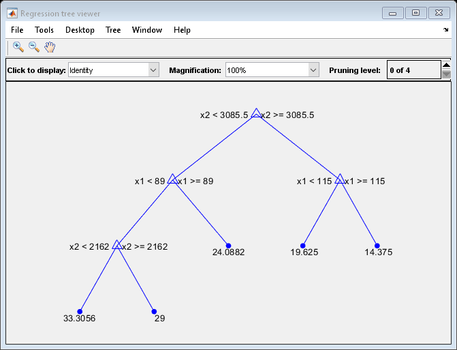The height and width of the screenshot is (350, 457).
Task: Click the root node triangle x2 < 3085.5
Action: (256, 114)
